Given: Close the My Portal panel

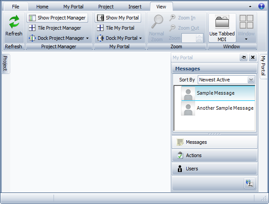Looking at the screenshot, I should click(x=253, y=58).
